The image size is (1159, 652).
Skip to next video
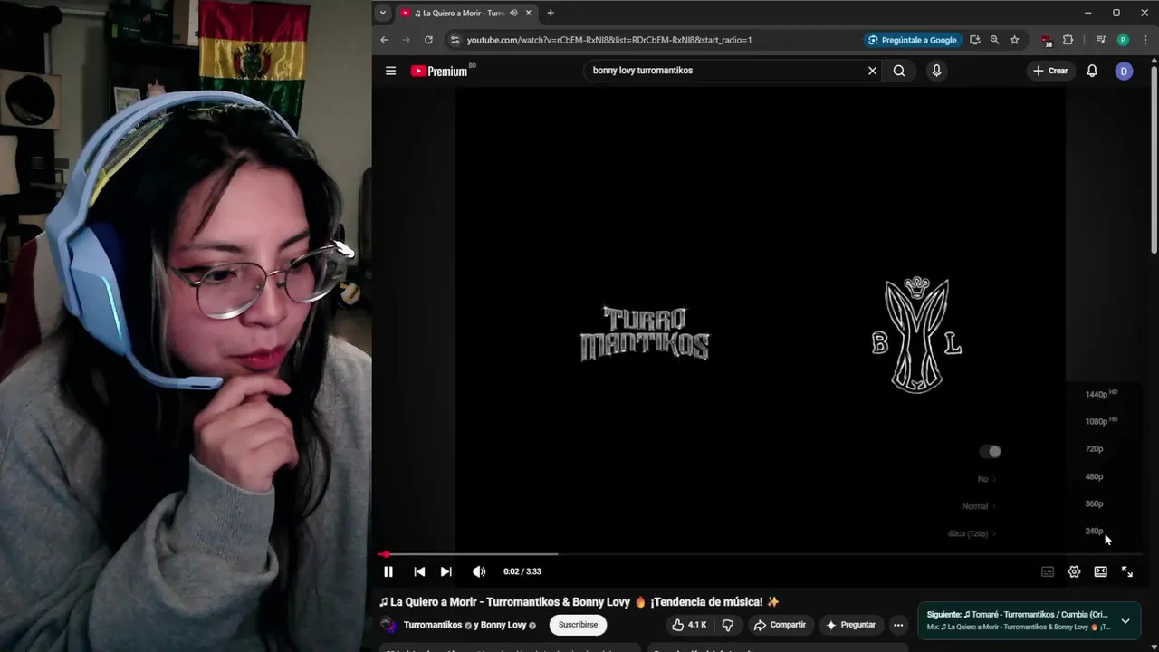point(445,571)
